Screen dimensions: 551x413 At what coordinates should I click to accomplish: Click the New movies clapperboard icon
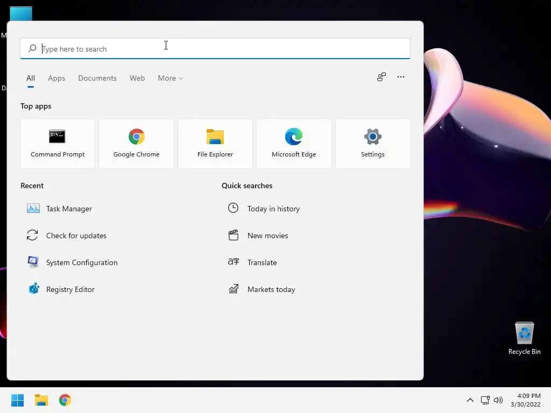click(234, 235)
